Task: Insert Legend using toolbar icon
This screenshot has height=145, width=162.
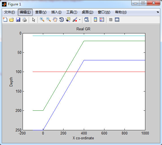Action: pyautogui.click(x=102, y=20)
